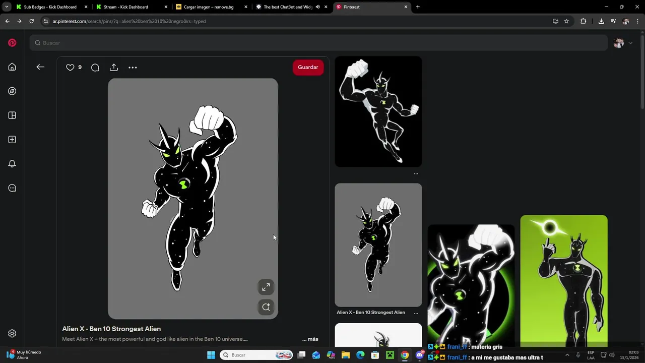This screenshot has width=645, height=363.
Task: Open the black-background Alien X thumbnail
Action: [378, 111]
